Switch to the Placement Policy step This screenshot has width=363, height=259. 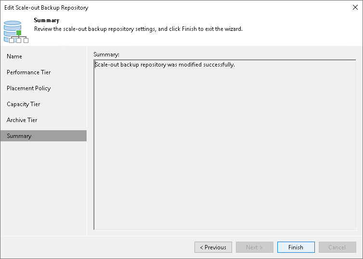click(x=29, y=88)
